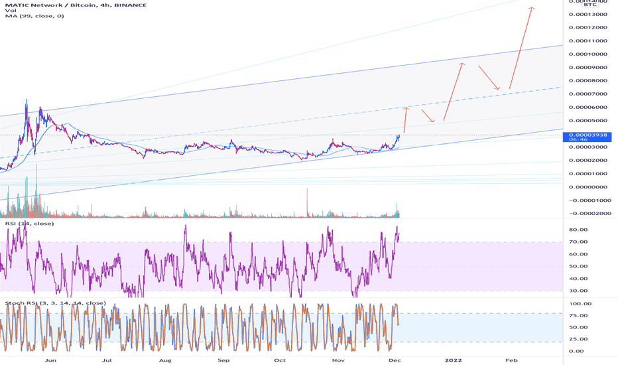This screenshot has width=618, height=365.
Task: Click the 0.00012000 price axis label
Action: [x=588, y=28]
